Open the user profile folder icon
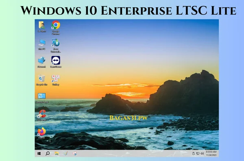244x161 pixels. click(x=42, y=27)
